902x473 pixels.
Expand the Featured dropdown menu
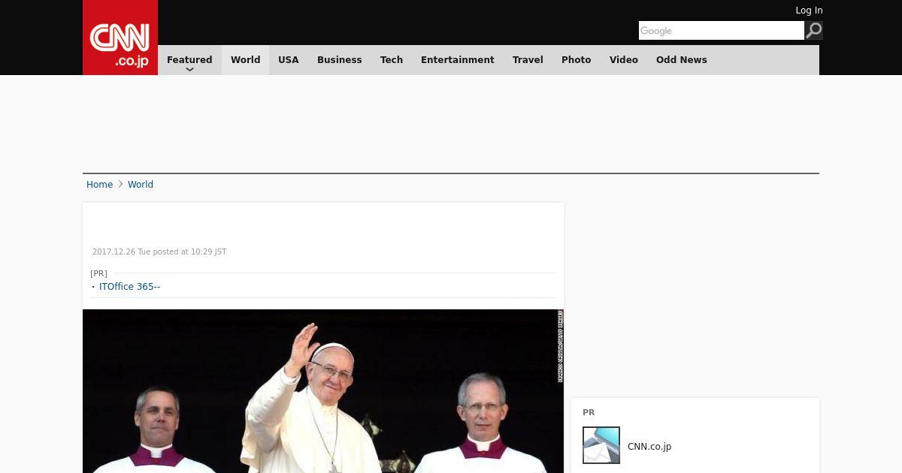coord(189,60)
